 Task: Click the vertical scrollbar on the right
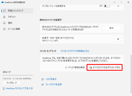pyautogui.click(x=131, y=74)
